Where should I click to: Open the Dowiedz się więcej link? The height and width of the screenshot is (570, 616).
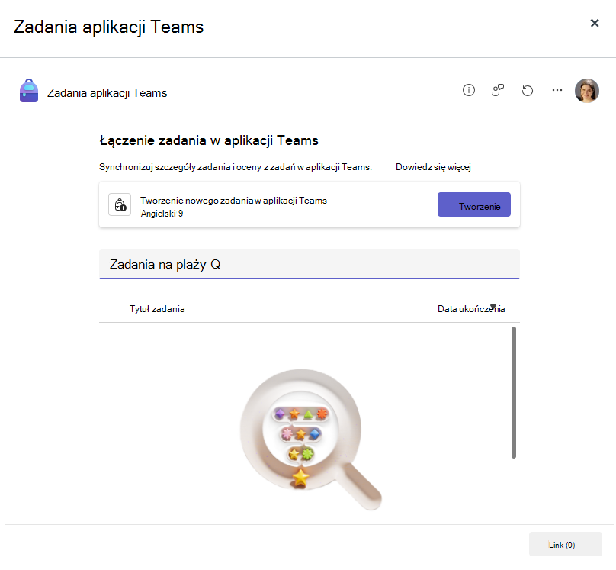[x=433, y=167]
